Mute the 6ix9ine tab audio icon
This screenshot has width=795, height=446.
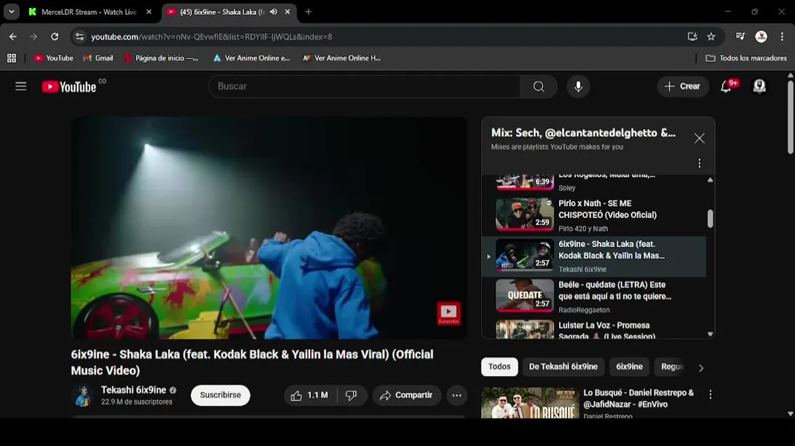click(273, 12)
